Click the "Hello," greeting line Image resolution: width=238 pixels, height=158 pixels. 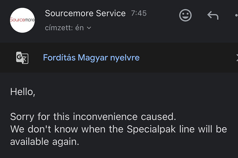click(23, 92)
